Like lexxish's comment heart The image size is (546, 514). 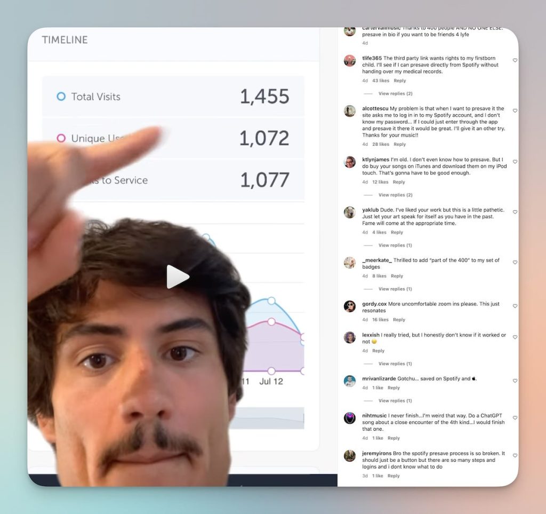(x=515, y=337)
